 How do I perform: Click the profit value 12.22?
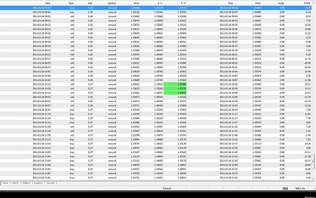pos(308,33)
